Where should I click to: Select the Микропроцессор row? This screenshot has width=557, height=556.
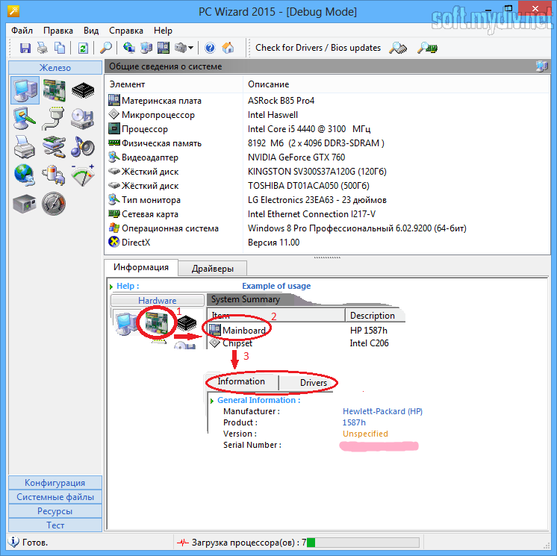(x=328, y=115)
